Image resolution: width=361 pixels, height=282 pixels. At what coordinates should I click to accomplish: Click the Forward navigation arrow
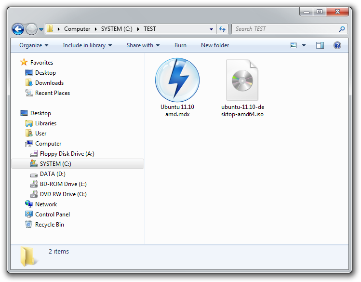pos(31,29)
